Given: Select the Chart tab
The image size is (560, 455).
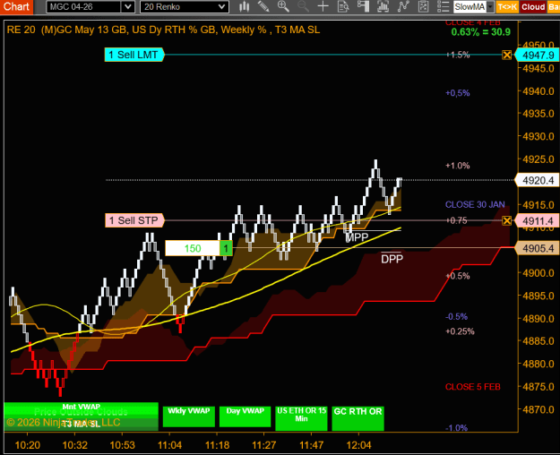Looking at the screenshot, I should 16,7.
